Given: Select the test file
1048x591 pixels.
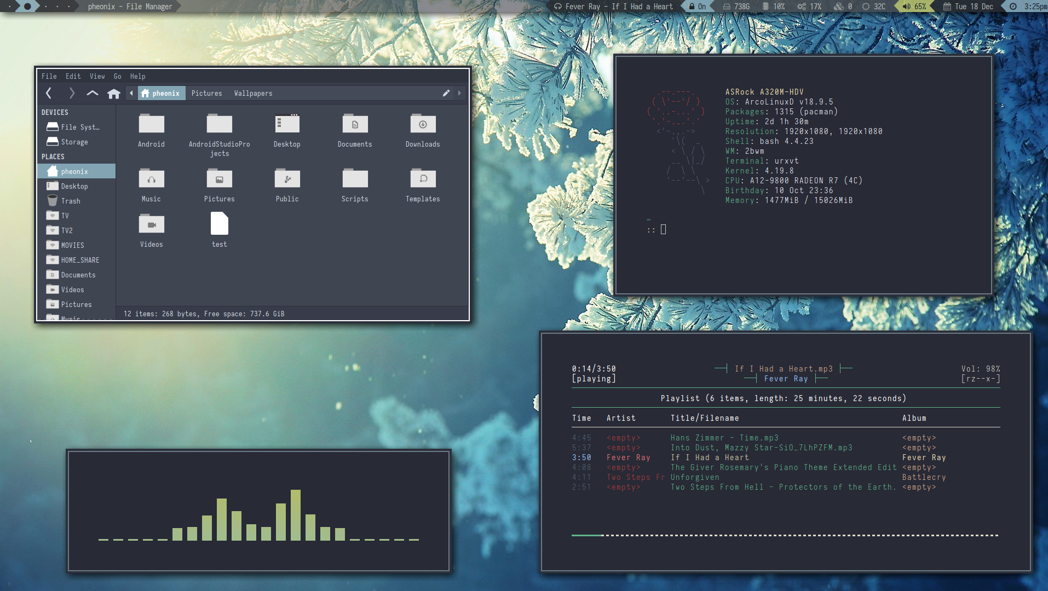Looking at the screenshot, I should (x=219, y=230).
